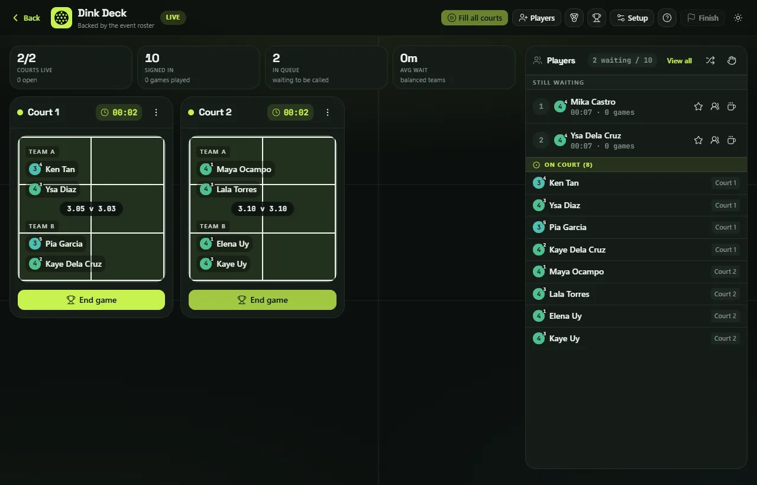Click Fill all courts button
The height and width of the screenshot is (485, 757).
click(474, 18)
